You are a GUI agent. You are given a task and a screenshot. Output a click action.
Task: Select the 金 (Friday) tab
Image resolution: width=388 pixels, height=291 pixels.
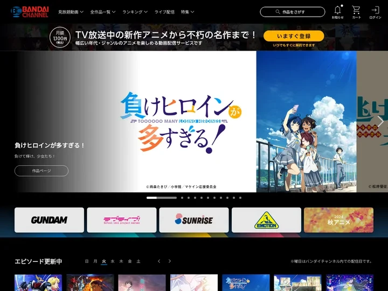tap(130, 261)
